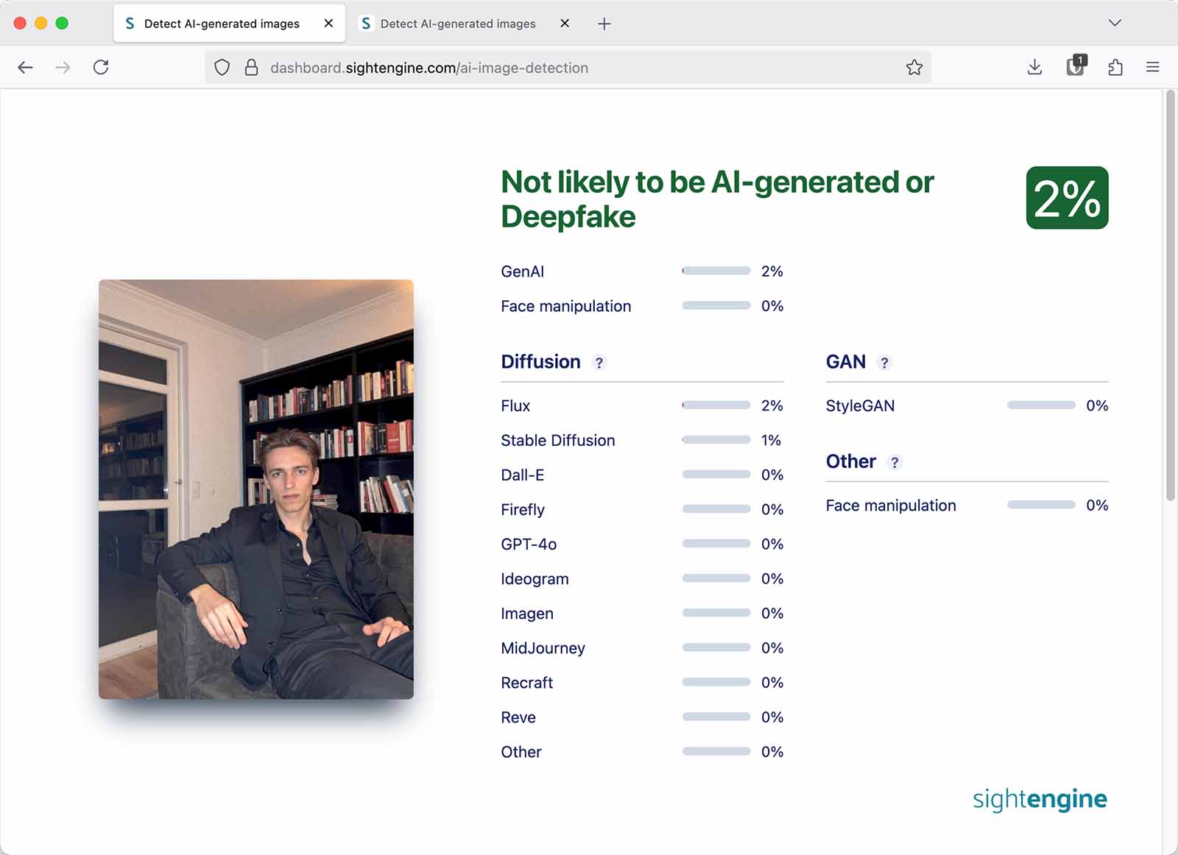The image size is (1178, 855).
Task: Select the Firefly label
Action: pos(523,510)
